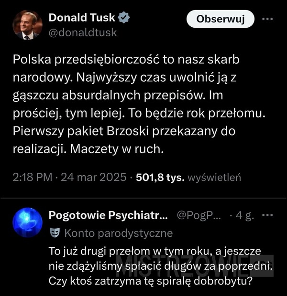The width and height of the screenshot is (287, 296).
Task: Follow Donald Tusk with the Obserwuj button
Action: 221,19
